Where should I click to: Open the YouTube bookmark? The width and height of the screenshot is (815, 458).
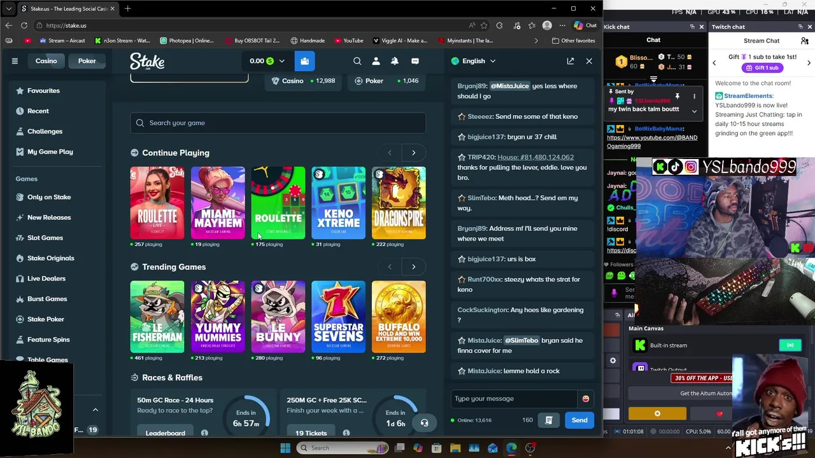[348, 41]
